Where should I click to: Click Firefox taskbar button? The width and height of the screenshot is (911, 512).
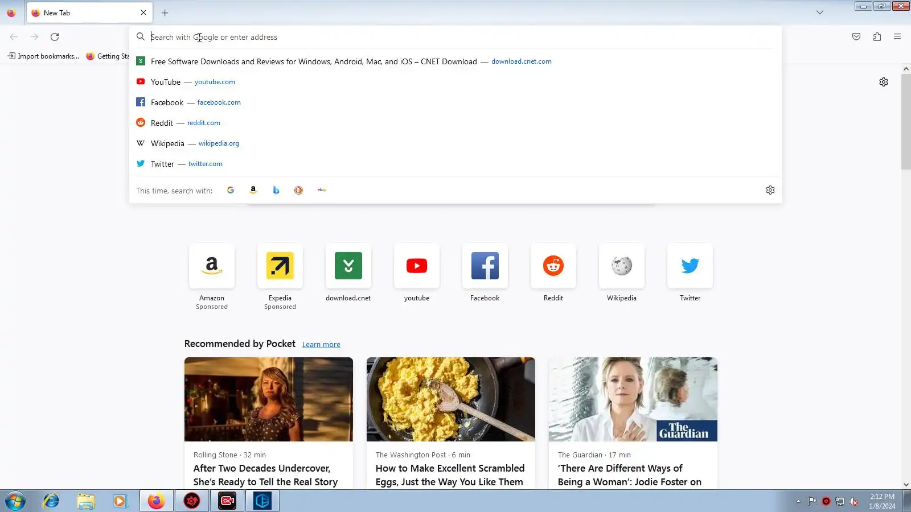pyautogui.click(x=157, y=501)
